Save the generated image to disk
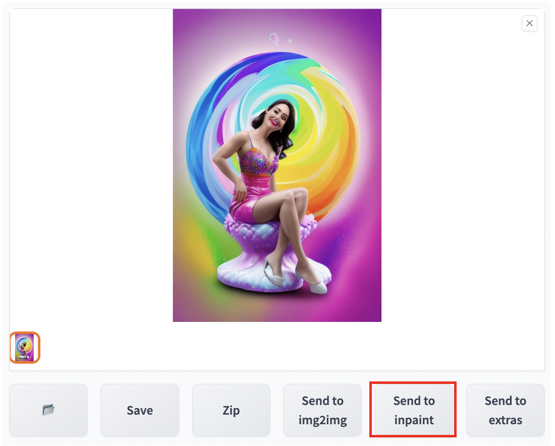Image resolution: width=555 pixels, height=446 pixels. pos(140,410)
